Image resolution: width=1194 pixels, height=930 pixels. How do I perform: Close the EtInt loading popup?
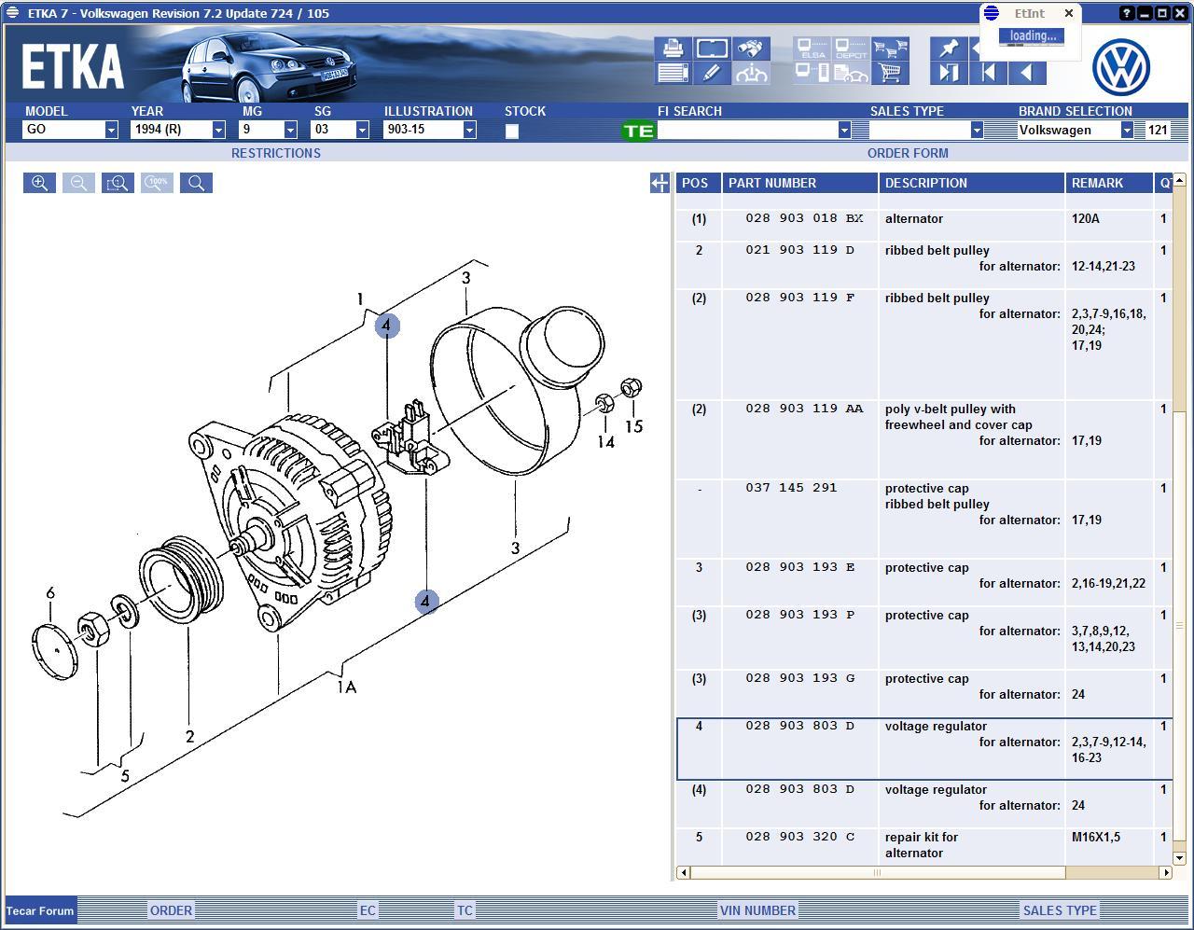tap(1069, 13)
